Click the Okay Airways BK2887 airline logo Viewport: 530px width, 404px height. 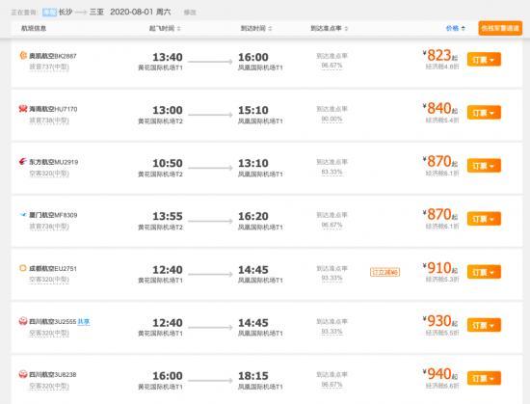click(23, 56)
